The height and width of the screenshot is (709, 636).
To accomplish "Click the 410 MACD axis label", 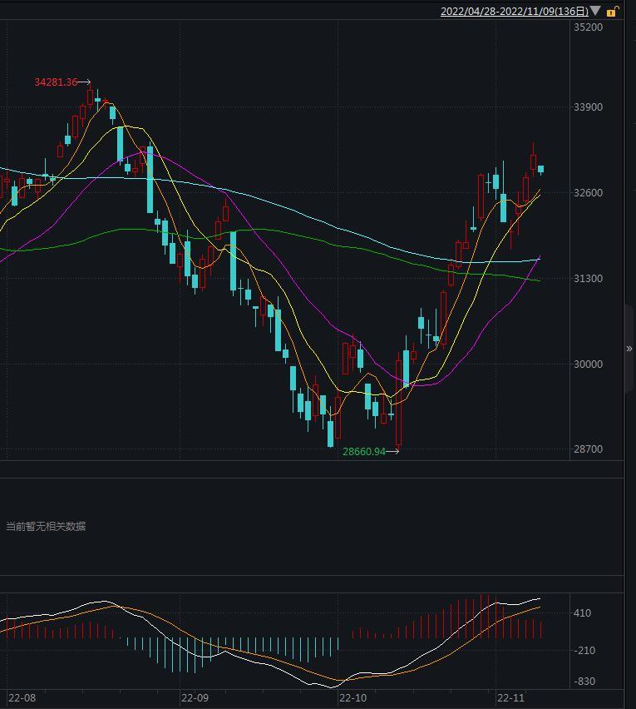I will tap(582, 614).
